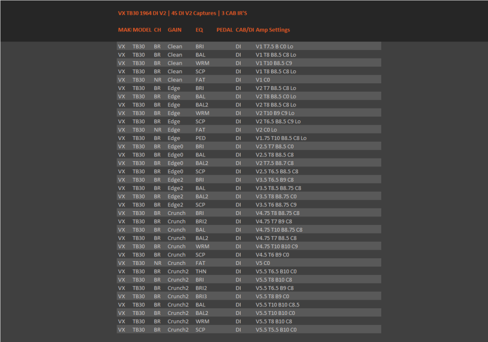488x342 pixels.
Task: Select the CAB/DI column header
Action: [x=245, y=30]
